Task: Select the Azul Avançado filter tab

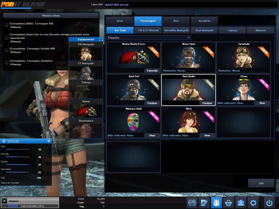Action: tap(204, 30)
